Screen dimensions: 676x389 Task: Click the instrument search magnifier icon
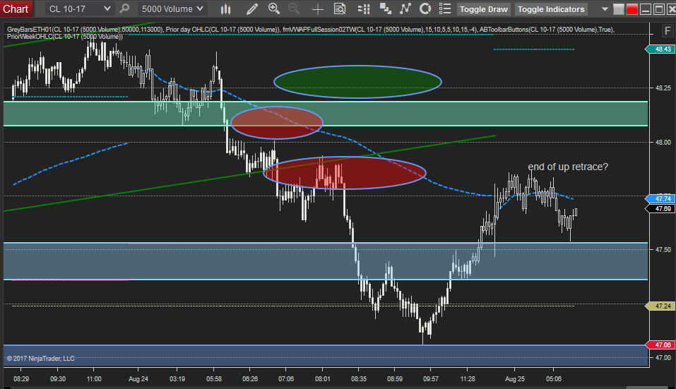124,8
